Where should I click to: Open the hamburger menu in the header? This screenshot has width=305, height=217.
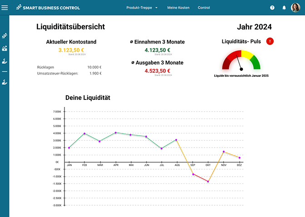tap(5, 8)
